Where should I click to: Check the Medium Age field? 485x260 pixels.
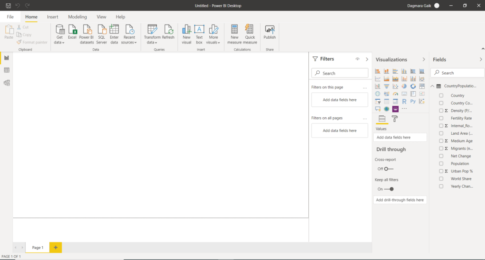click(441, 141)
